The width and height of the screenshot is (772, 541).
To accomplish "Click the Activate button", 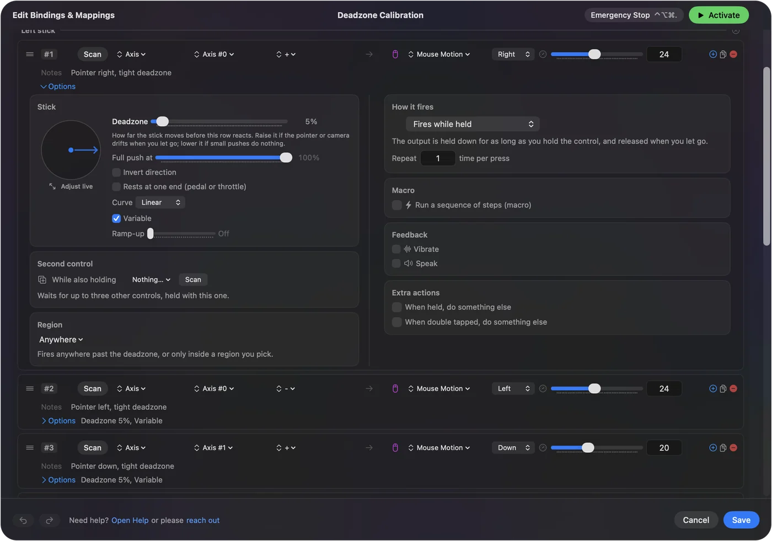I will (719, 15).
